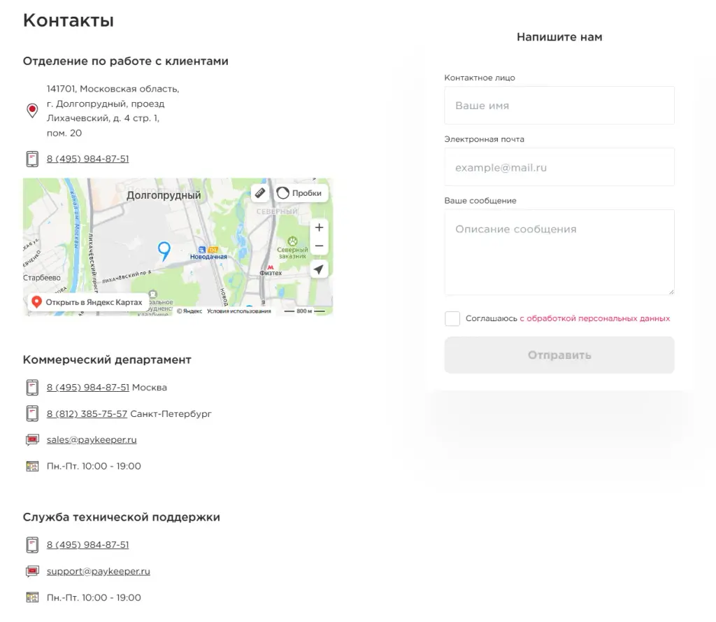Viewport: 716px width, 622px height.
Task: Click the schedule icon in Служба технической поддержки
Action: coord(32,598)
